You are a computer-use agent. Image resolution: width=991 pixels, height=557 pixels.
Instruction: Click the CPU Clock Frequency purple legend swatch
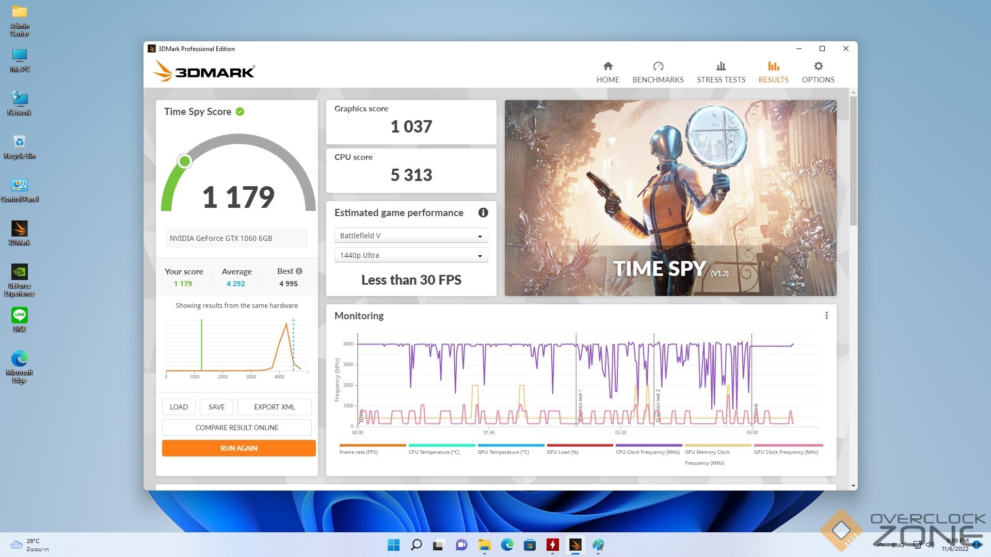coord(648,445)
